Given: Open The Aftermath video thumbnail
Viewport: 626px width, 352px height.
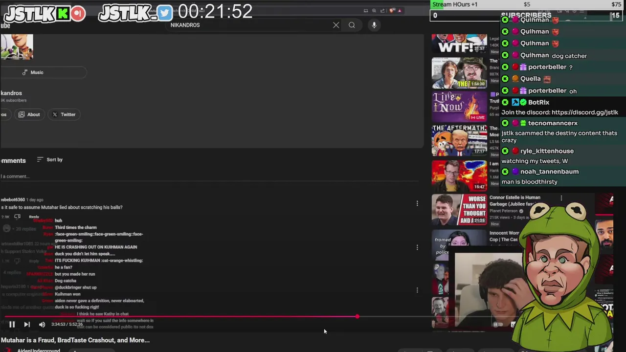Looking at the screenshot, I should point(459,140).
